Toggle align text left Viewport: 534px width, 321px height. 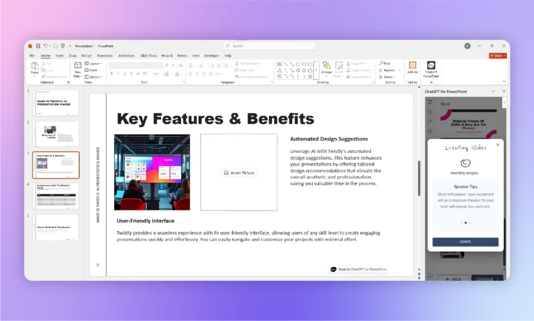point(191,74)
